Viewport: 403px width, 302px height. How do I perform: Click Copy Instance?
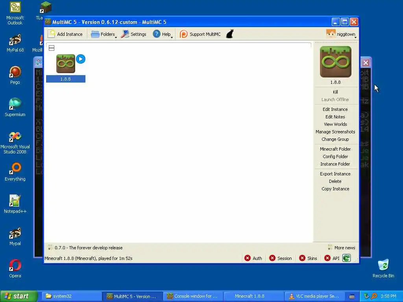[335, 188]
